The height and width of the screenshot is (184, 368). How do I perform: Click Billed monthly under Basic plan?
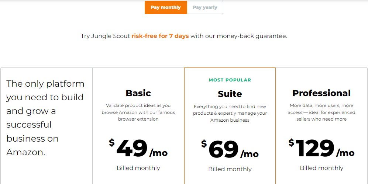click(138, 168)
